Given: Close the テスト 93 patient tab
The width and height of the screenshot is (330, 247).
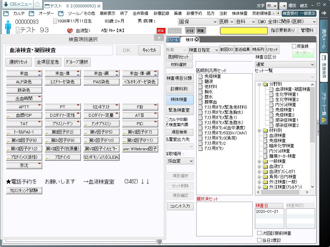Looking at the screenshot, I should click(x=99, y=6).
